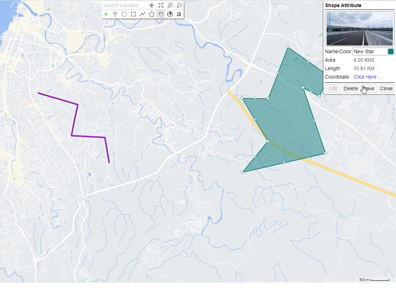Open the road photo thumbnail
Screen dimensions: 396x297
(x=360, y=29)
